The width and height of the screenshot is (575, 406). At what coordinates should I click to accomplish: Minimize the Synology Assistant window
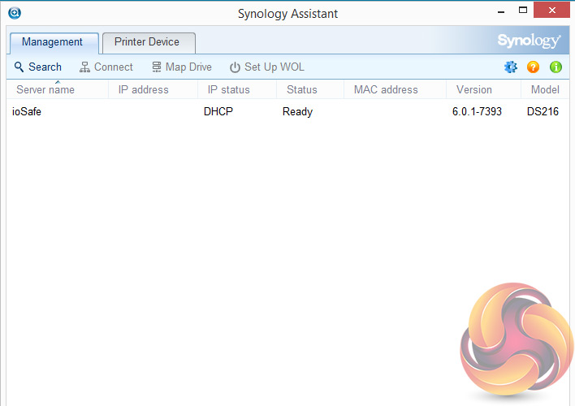pos(501,11)
